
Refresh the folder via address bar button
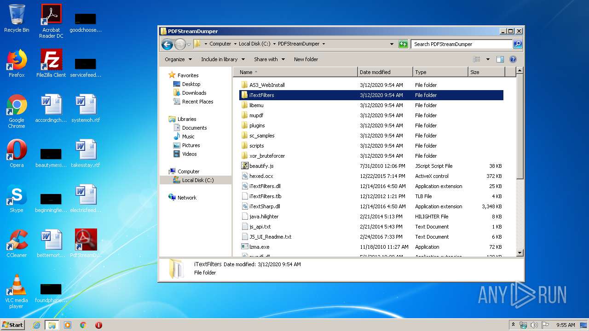coord(403,44)
